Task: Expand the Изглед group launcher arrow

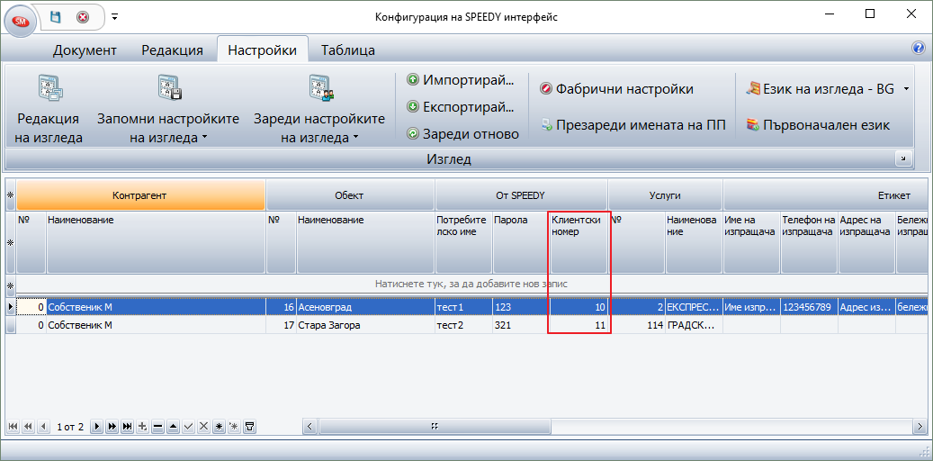Action: click(903, 158)
